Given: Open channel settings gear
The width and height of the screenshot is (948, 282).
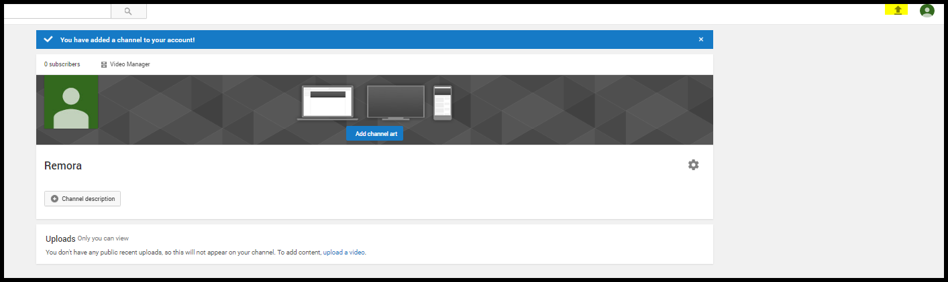Looking at the screenshot, I should [694, 165].
